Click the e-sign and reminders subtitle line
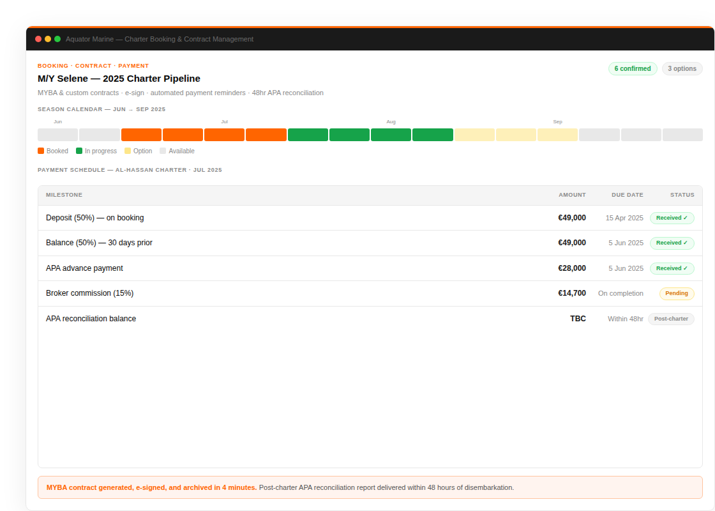Image resolution: width=715 pixels, height=511 pixels. tap(181, 93)
